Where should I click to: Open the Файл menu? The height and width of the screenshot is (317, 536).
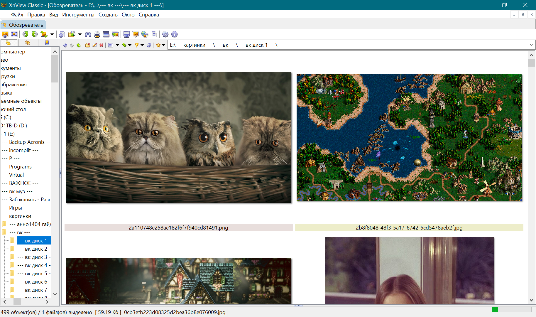[x=17, y=15]
